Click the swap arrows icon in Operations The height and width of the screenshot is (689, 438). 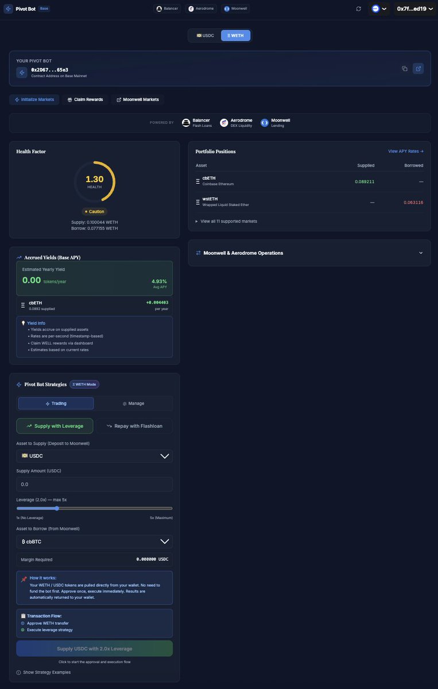point(199,253)
